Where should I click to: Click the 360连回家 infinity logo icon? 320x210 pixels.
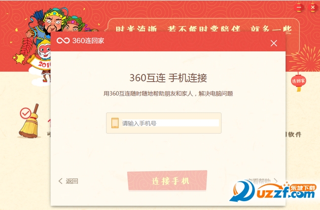tap(63, 40)
